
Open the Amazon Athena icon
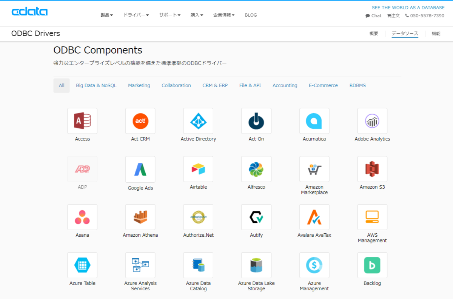(140, 217)
